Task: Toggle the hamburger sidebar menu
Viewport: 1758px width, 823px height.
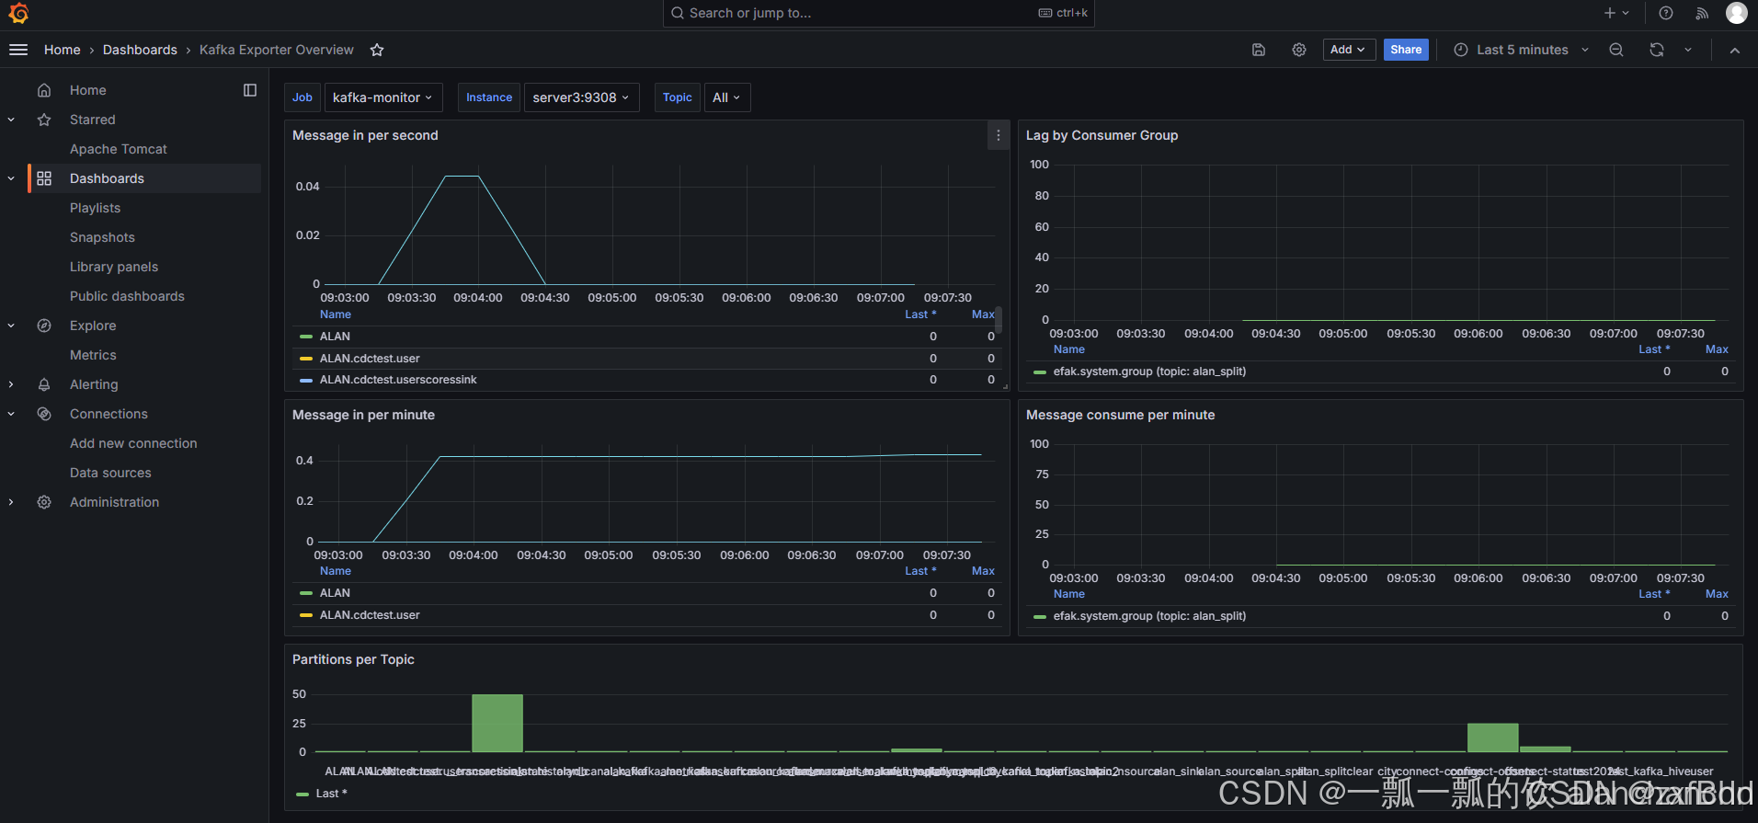Action: [x=18, y=50]
